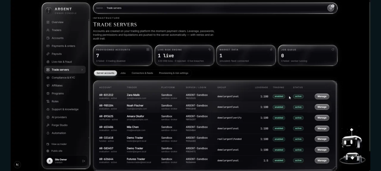The width and height of the screenshot is (381, 171).
Task: Expand the Trade servers chevron
Action: [82, 70]
